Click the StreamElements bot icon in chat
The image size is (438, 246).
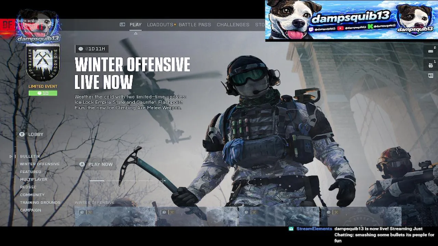pyautogui.click(x=291, y=229)
